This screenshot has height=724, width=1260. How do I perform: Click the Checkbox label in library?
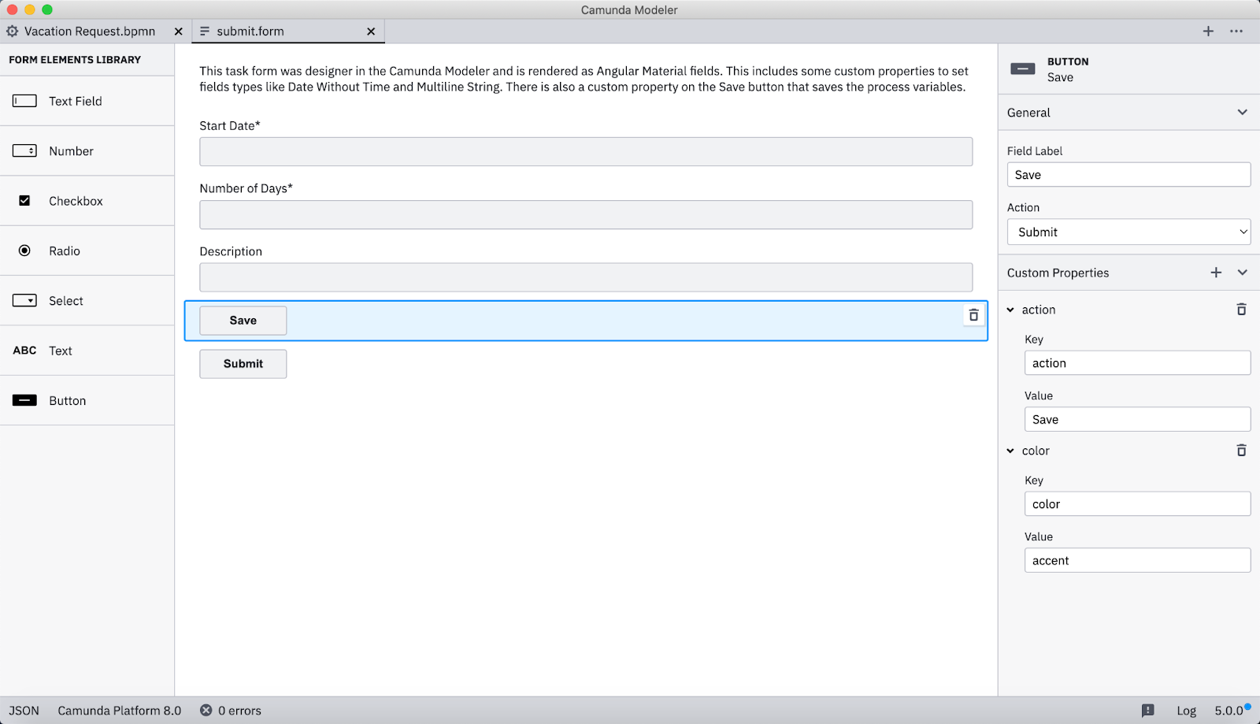pos(76,201)
